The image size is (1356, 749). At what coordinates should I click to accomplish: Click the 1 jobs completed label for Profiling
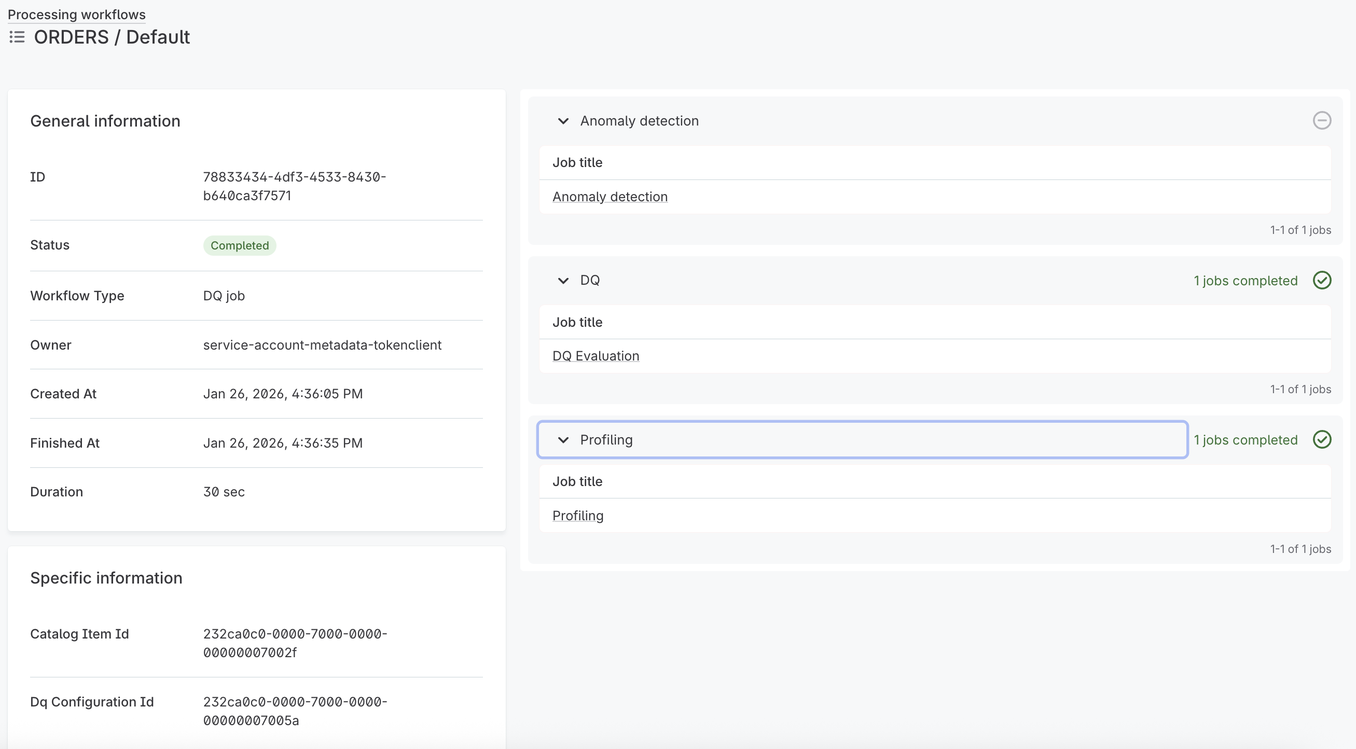tap(1246, 439)
